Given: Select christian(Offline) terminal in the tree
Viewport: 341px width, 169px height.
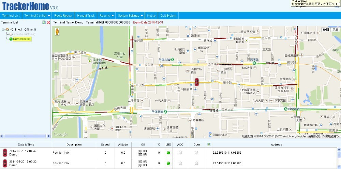Looking at the screenshot, I should pos(25,34).
